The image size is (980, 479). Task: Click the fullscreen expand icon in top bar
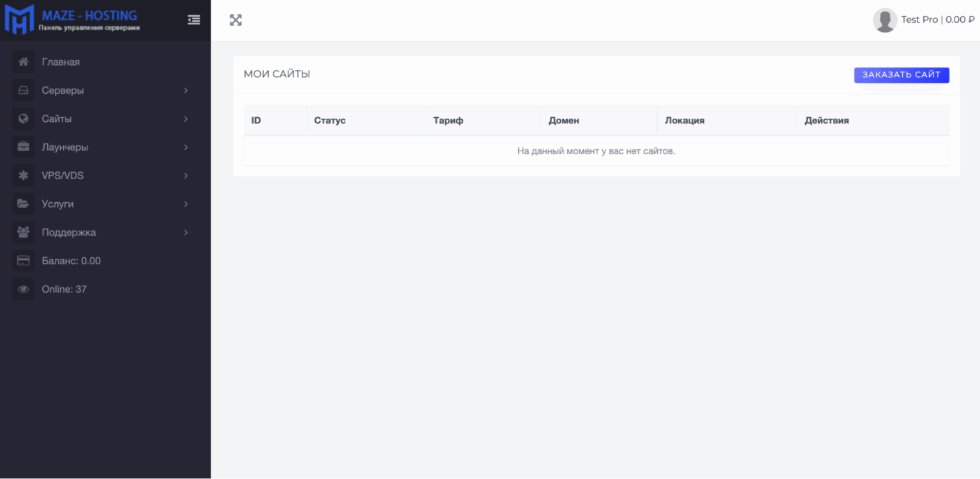[x=235, y=19]
